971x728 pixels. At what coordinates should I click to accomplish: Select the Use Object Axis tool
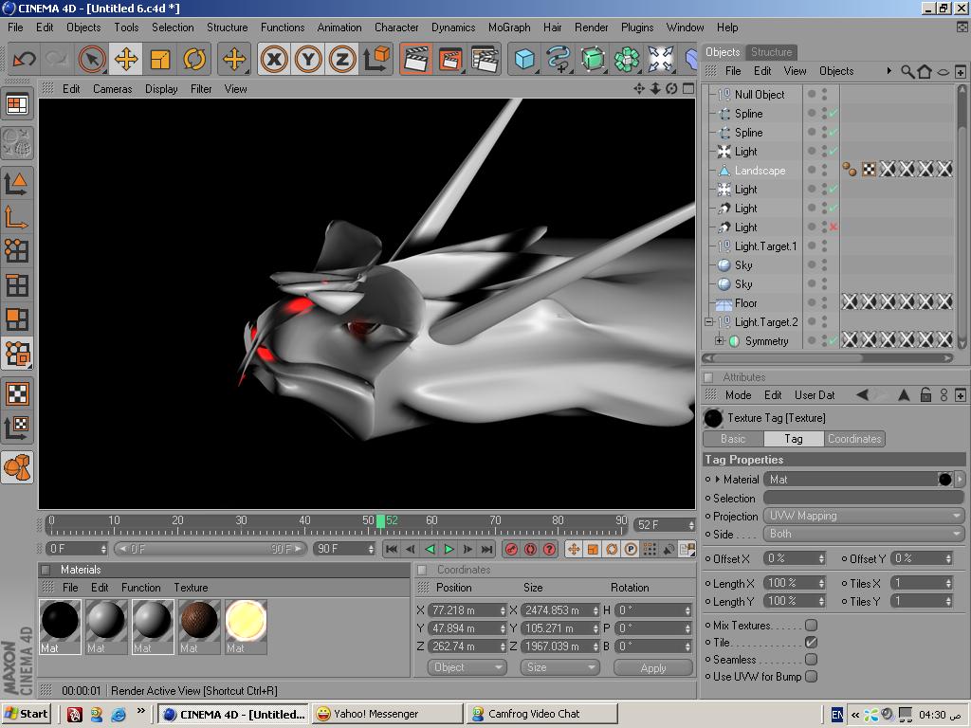pos(17,217)
